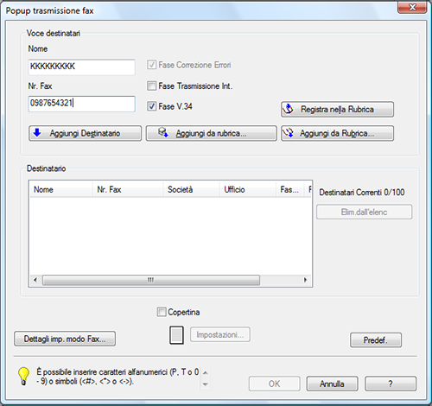The height and width of the screenshot is (406, 432).
Task: Close the Popup trasmissione fax window
Action: 412,7
